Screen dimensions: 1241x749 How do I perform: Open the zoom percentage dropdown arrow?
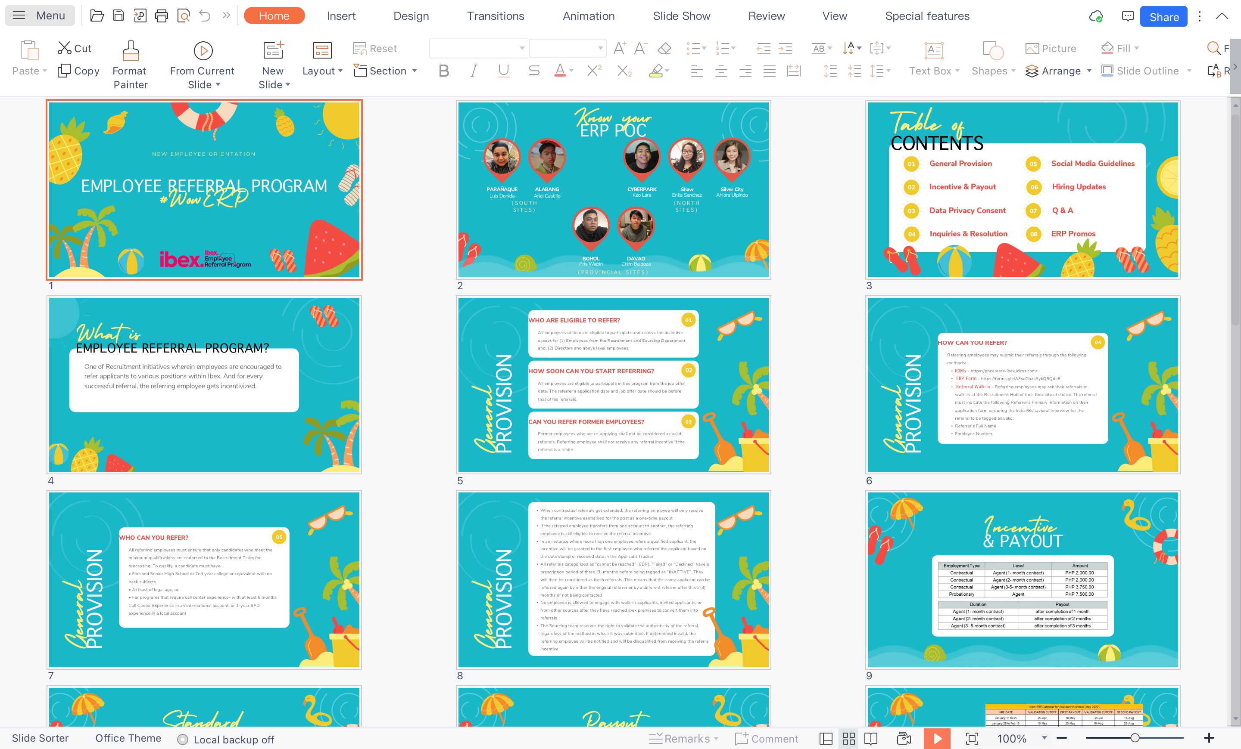click(1044, 738)
